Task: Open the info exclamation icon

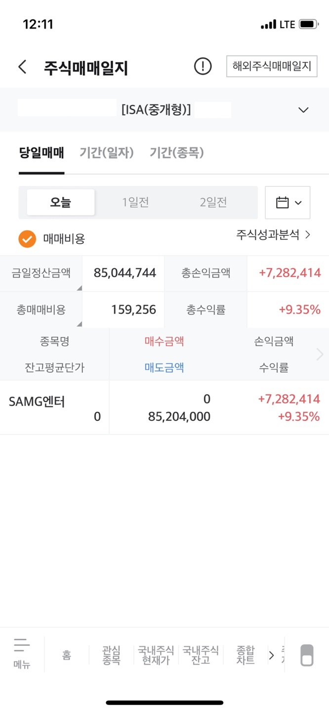Action: point(203,66)
